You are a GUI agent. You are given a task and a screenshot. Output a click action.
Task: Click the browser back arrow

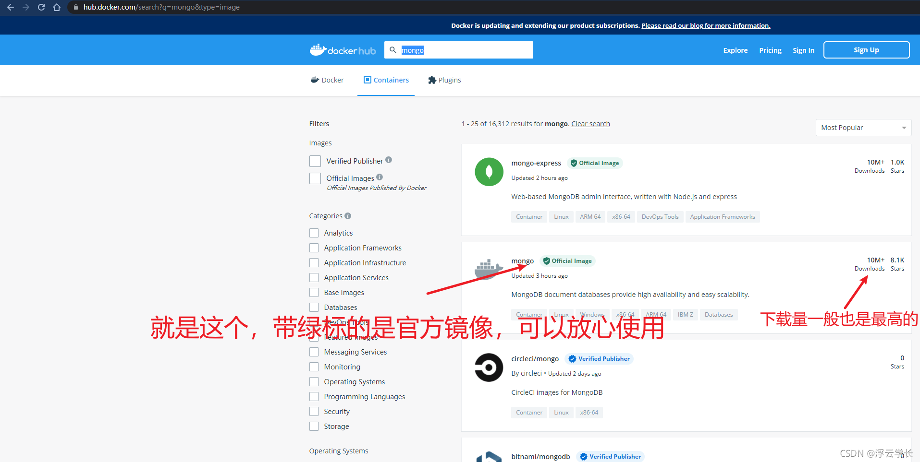click(x=11, y=7)
